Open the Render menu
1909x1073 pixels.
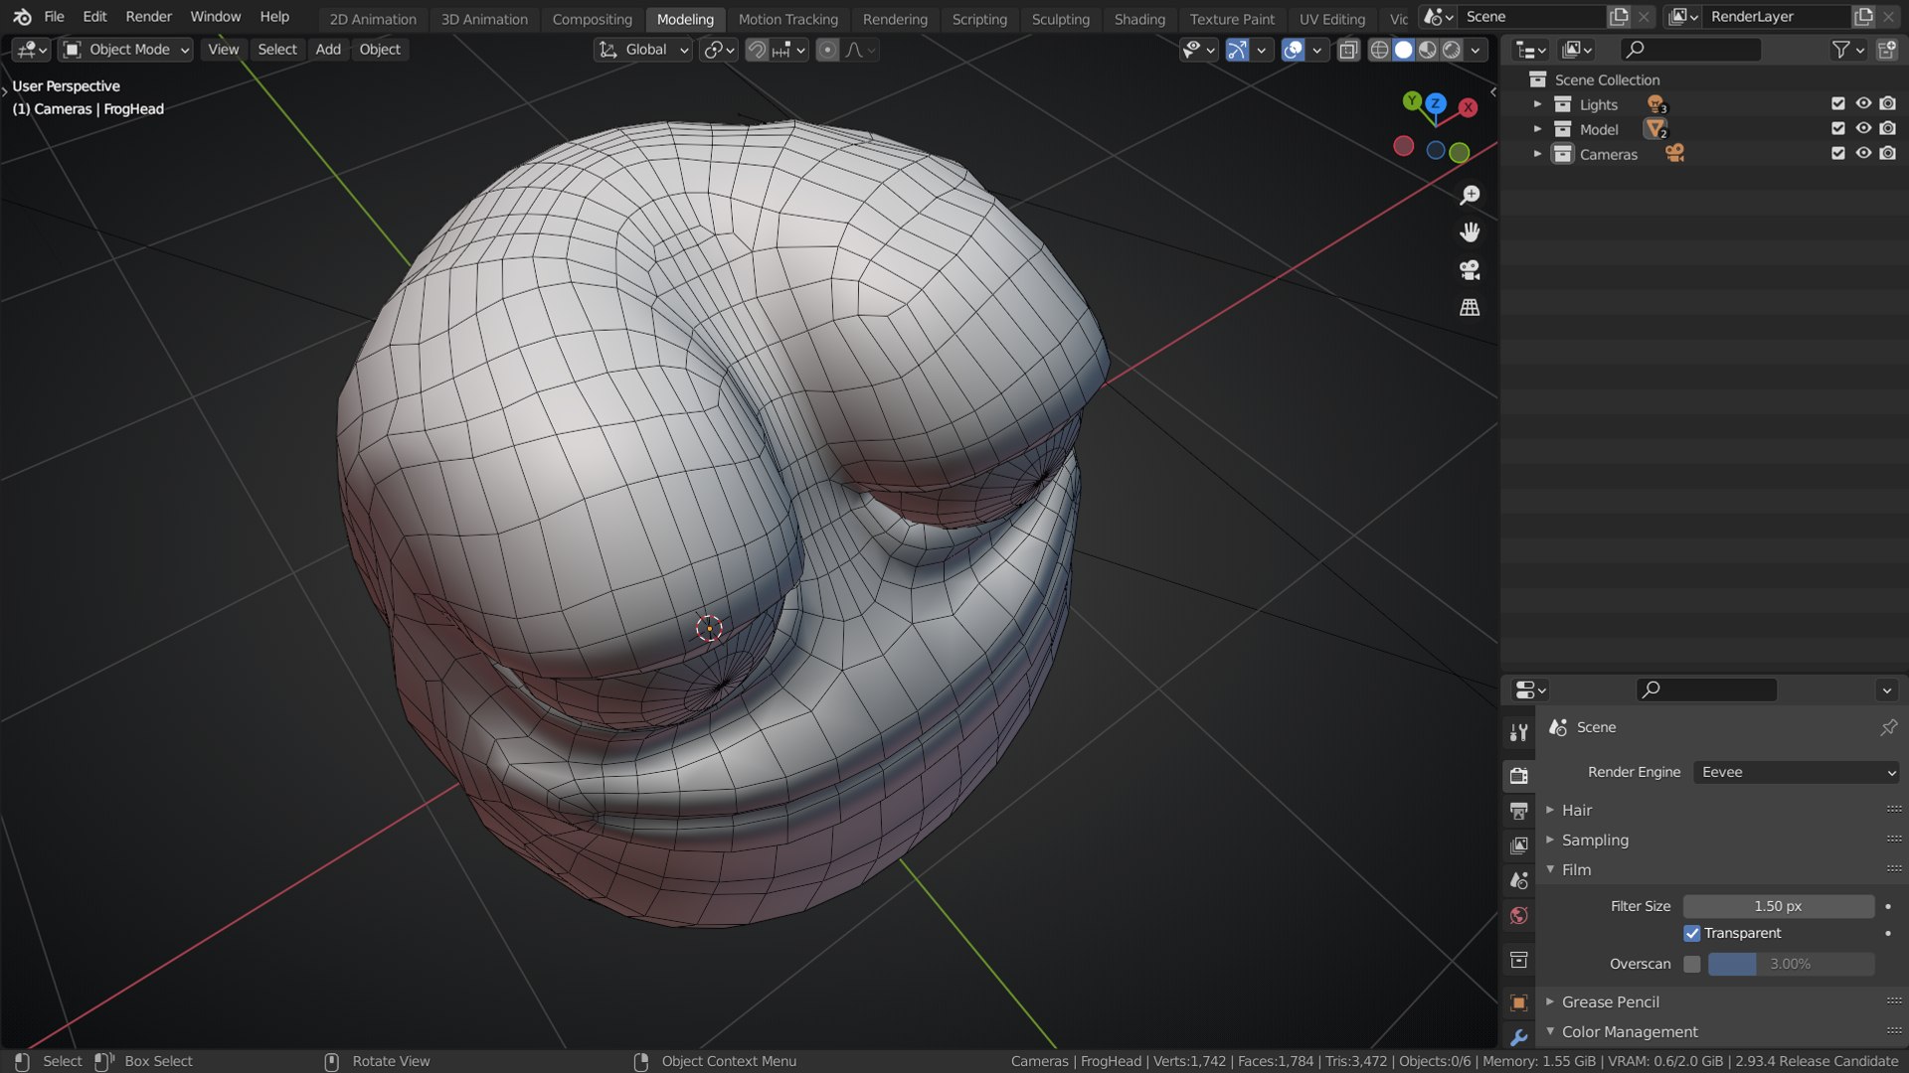(148, 17)
